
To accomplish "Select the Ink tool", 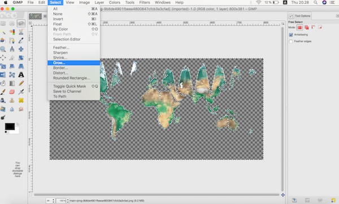I will tap(3, 100).
